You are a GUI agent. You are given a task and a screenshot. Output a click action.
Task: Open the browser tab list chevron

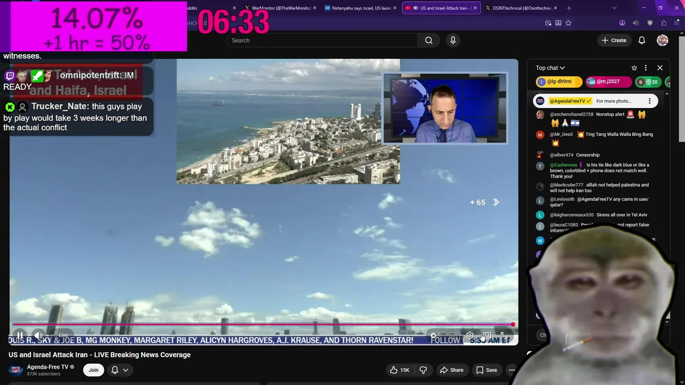(614, 8)
